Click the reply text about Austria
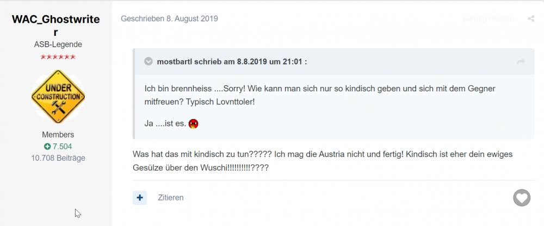Image resolution: width=544 pixels, height=226 pixels. [323, 161]
